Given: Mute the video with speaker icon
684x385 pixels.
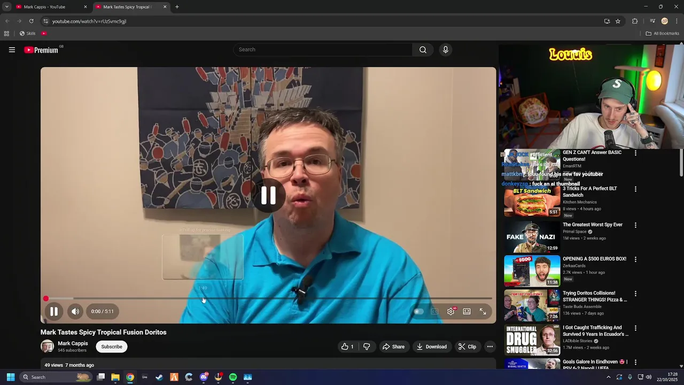Looking at the screenshot, I should 75,311.
